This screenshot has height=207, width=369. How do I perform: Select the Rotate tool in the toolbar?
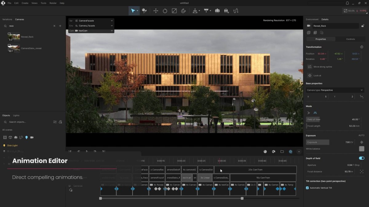click(165, 11)
